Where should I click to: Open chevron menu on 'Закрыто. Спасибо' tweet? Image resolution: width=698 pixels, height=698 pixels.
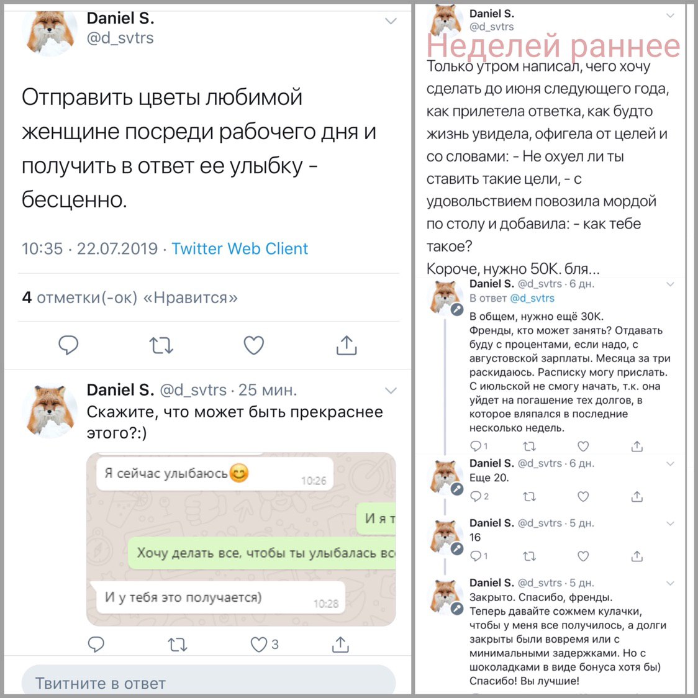pos(670,583)
